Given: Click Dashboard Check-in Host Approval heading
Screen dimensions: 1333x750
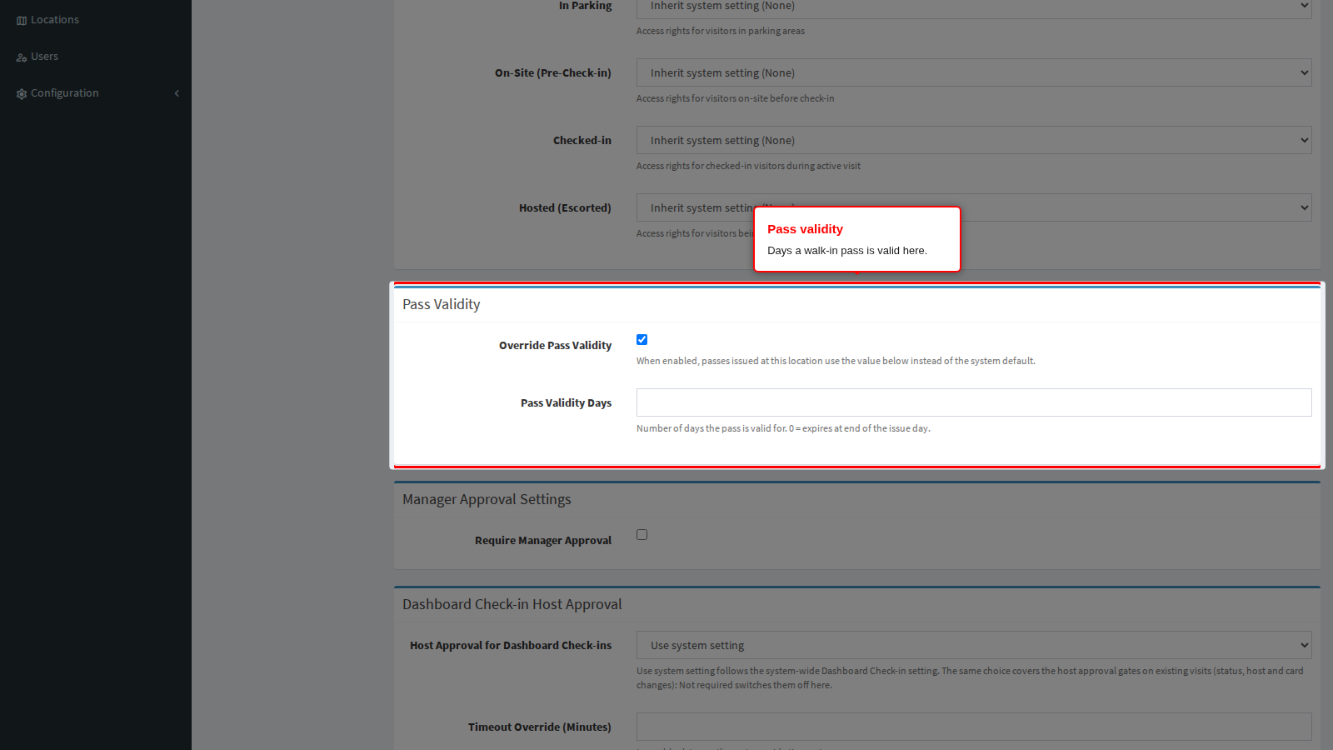Looking at the screenshot, I should coord(512,604).
